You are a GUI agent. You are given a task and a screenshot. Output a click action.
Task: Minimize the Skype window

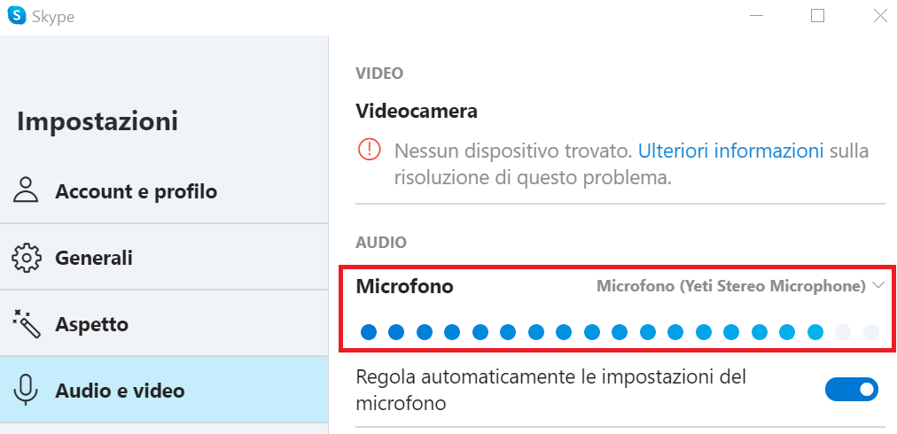point(756,16)
